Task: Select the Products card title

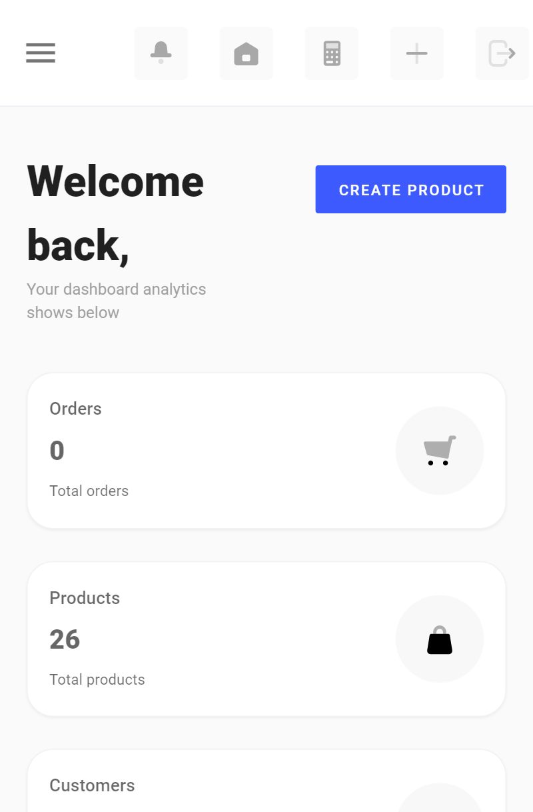Action: coord(85,598)
